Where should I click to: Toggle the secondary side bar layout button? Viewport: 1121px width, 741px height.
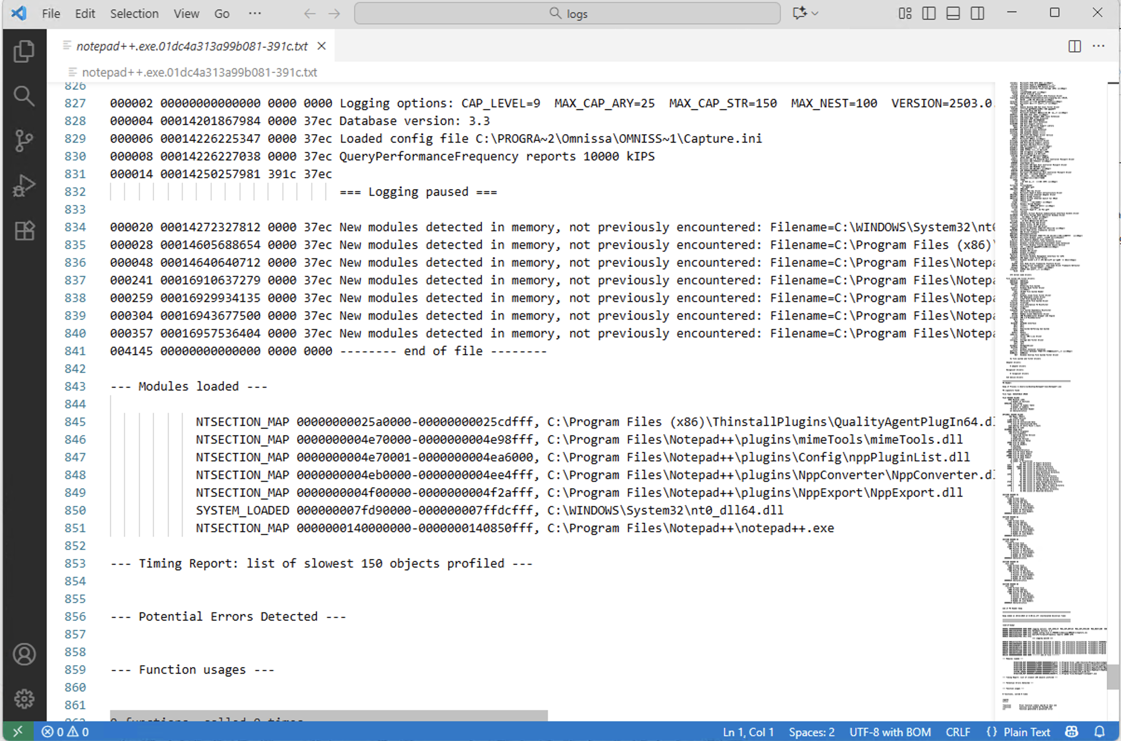[x=977, y=13]
